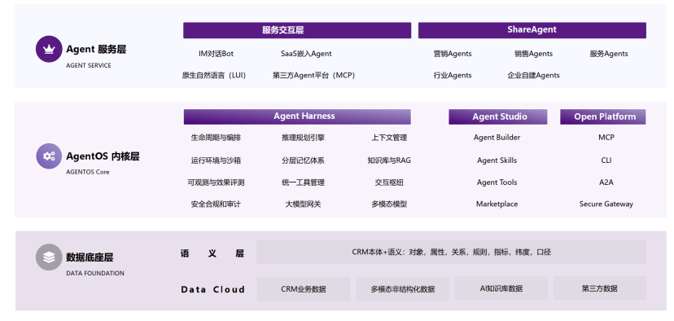Click the AGENT SERVICE subtitle
Viewport: 674px width, 321px height.
pyautogui.click(x=89, y=65)
